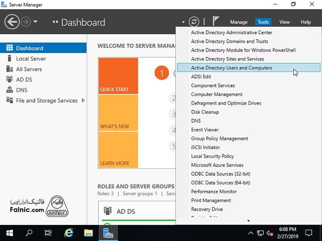Click the WHAT'S NEW tile

click(118, 113)
